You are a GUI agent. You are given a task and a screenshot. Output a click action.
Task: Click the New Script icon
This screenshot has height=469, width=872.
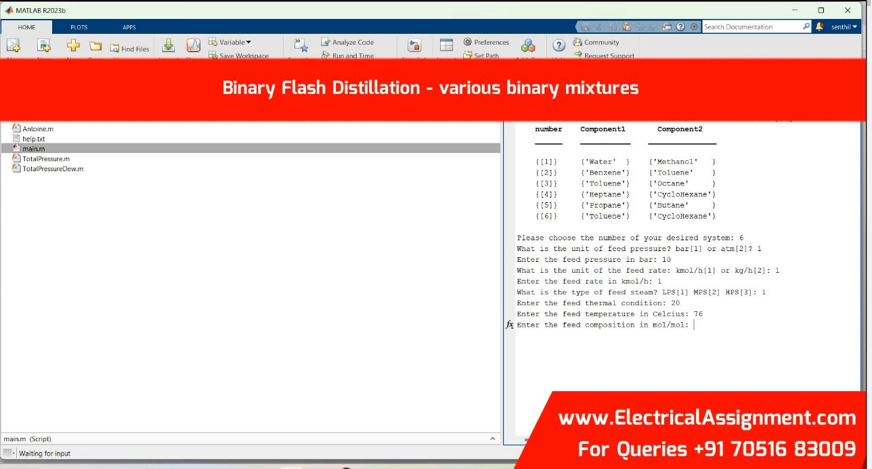tap(14, 45)
